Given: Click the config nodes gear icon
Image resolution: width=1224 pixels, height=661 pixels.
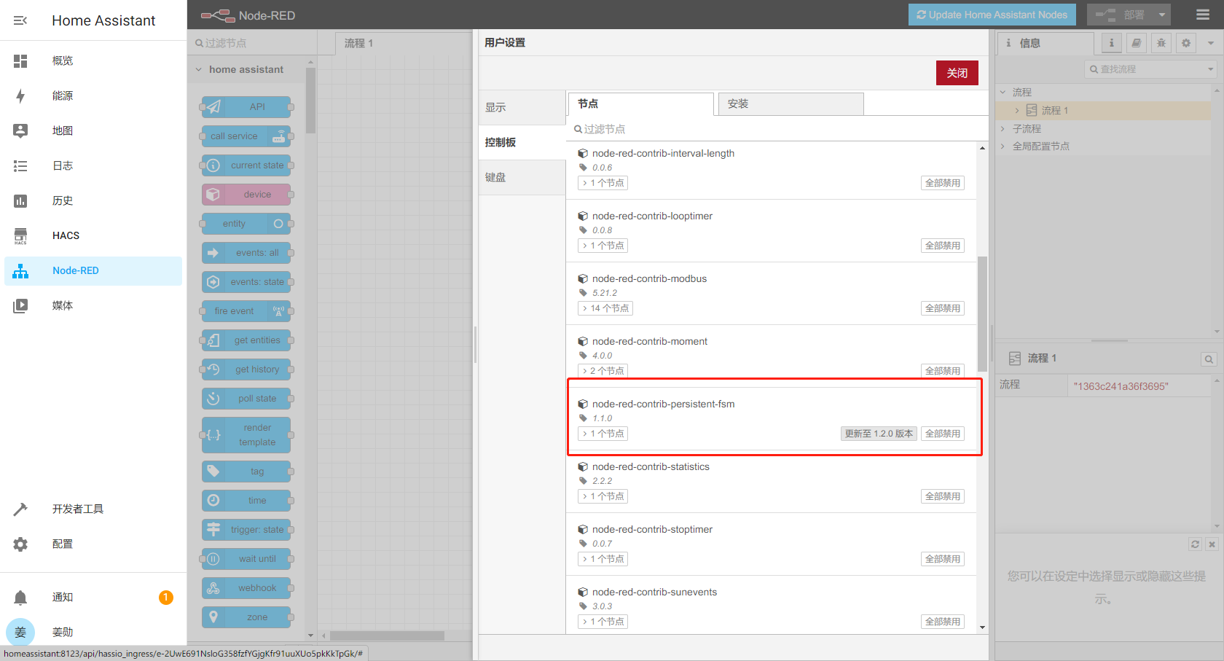Looking at the screenshot, I should point(1186,43).
